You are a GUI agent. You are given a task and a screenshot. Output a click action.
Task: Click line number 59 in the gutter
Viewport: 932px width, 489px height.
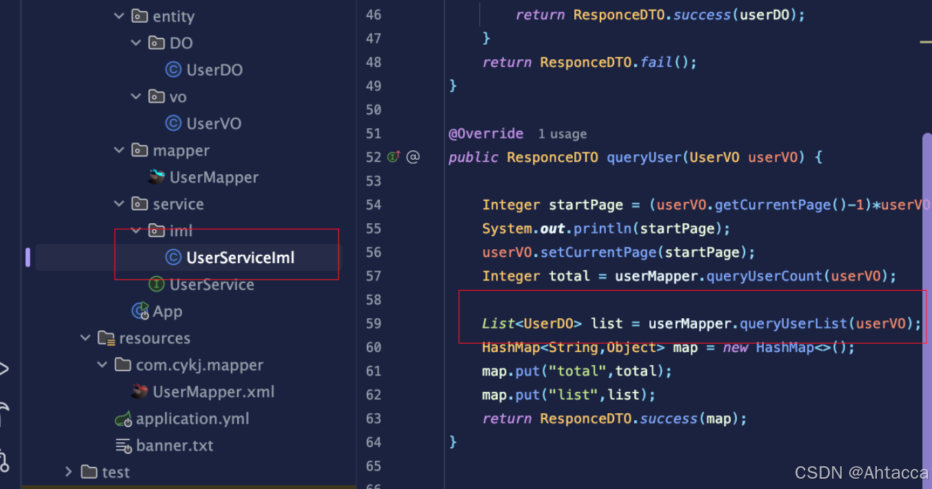(x=373, y=324)
